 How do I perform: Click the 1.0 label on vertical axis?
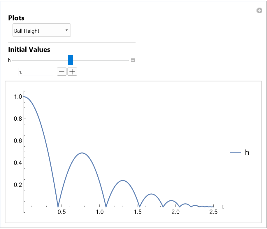coord(18,97)
